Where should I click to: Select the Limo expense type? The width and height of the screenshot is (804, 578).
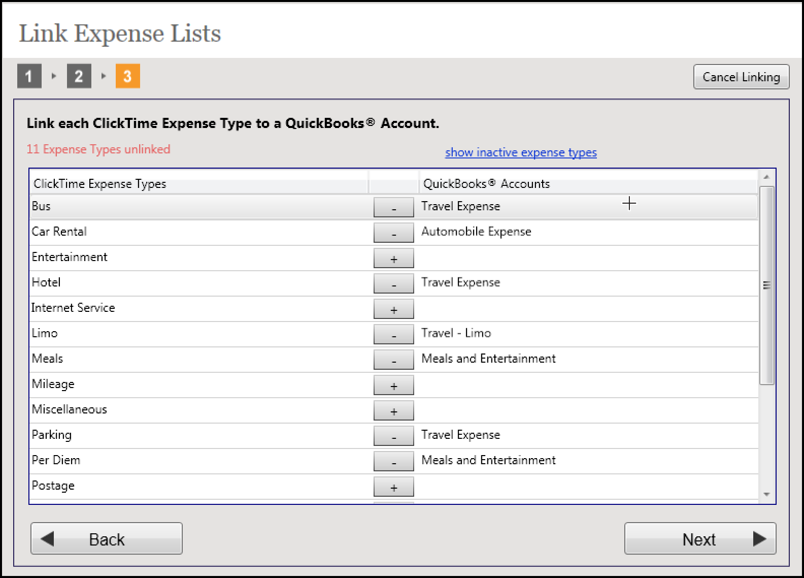pyautogui.click(x=393, y=334)
